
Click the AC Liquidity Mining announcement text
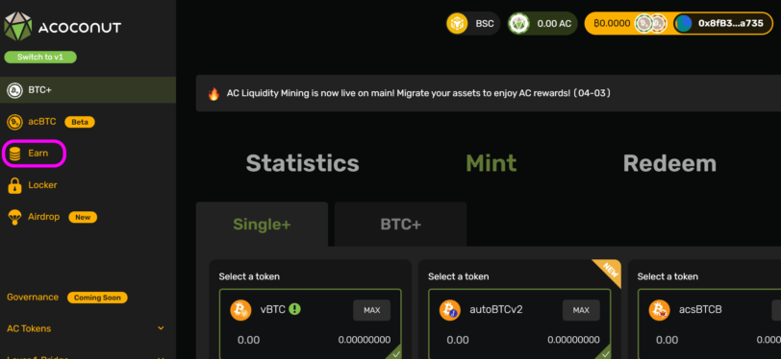[x=419, y=93]
